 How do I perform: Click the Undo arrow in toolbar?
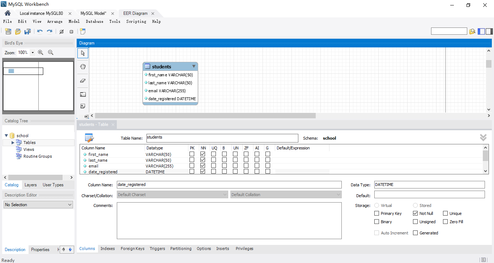pos(40,31)
